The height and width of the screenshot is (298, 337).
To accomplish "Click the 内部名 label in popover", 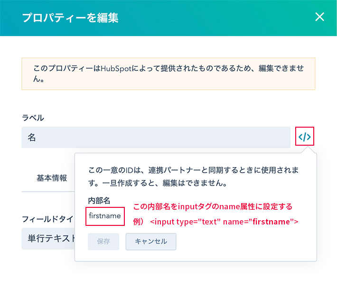I will coord(99,200).
